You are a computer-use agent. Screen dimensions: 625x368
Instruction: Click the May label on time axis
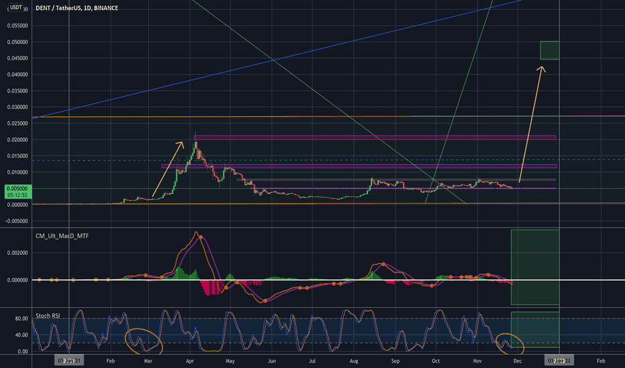click(230, 361)
